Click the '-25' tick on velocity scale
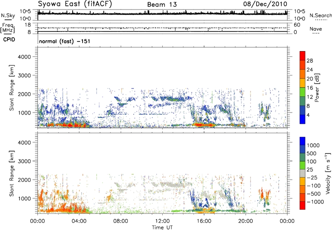The image size is (332, 230). pos(312,177)
